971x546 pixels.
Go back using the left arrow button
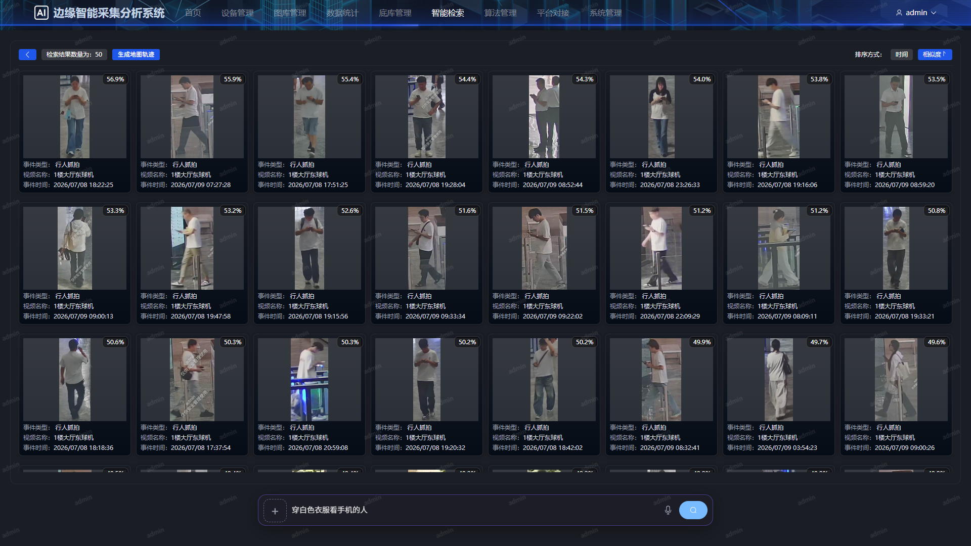point(27,55)
